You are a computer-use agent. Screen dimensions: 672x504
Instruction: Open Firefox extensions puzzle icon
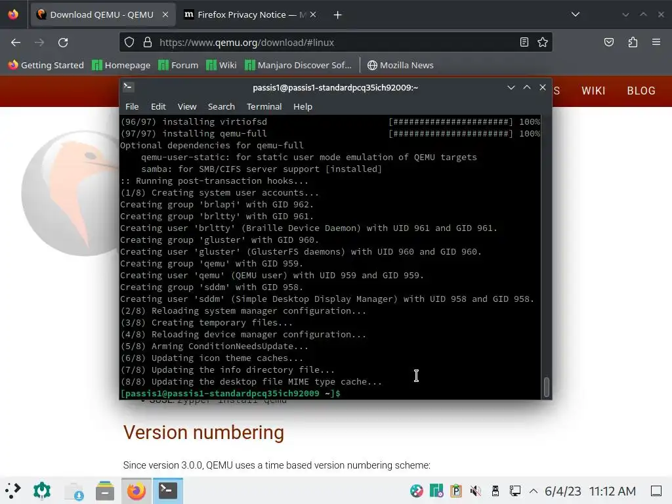point(633,42)
